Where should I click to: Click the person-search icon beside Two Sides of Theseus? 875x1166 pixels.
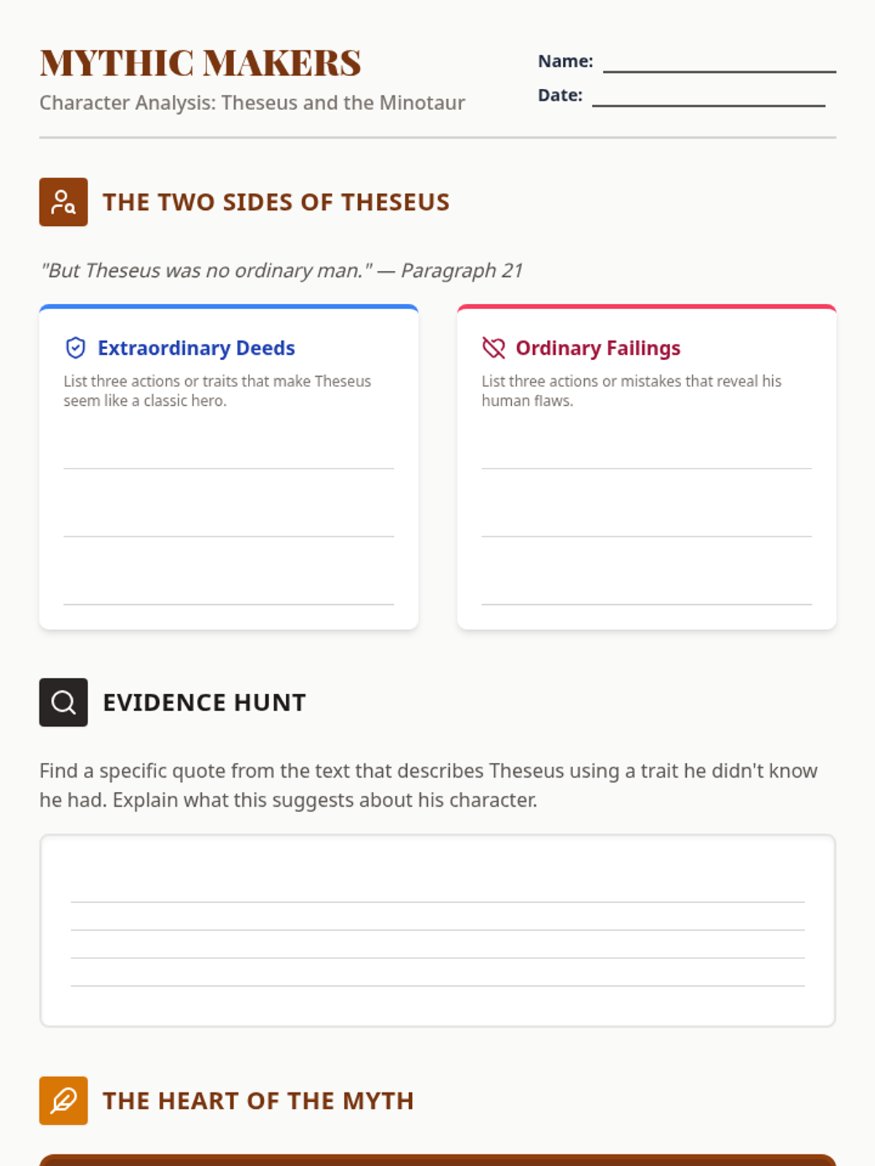tap(63, 202)
